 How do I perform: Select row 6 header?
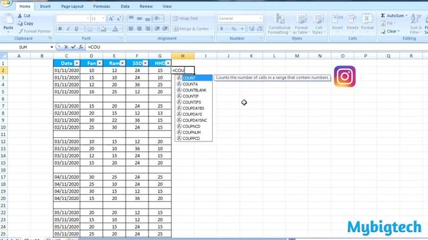point(3,99)
